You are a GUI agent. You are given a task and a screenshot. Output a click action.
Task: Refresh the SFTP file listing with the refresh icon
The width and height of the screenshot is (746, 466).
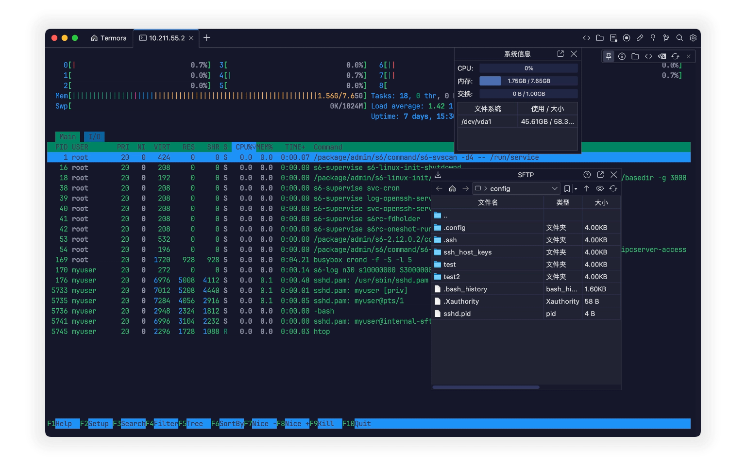(613, 188)
